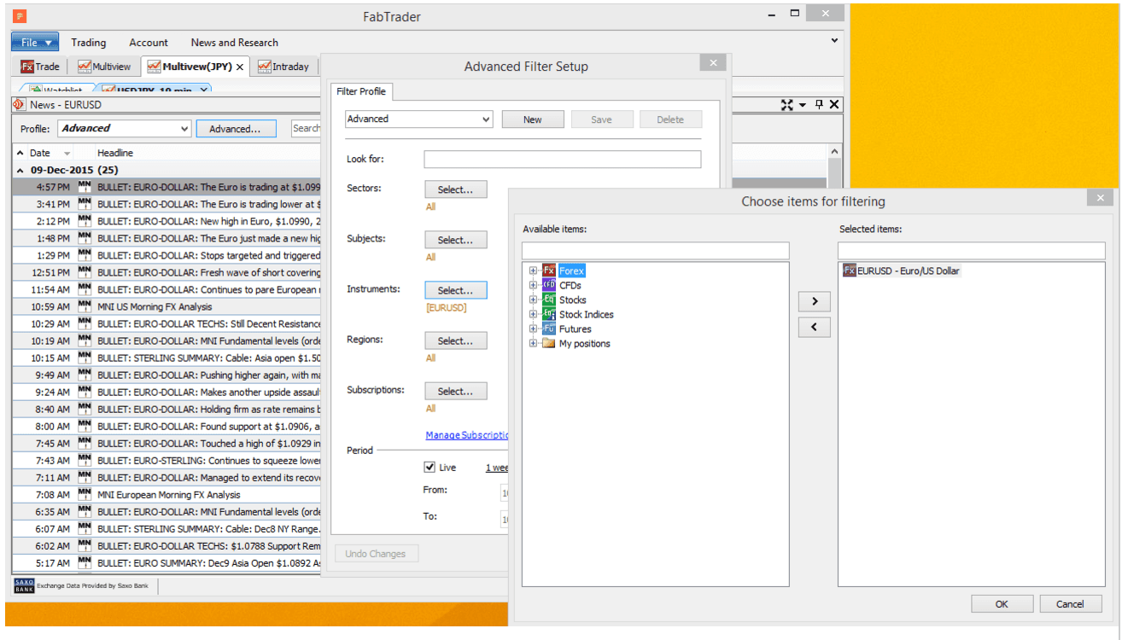Click the Look for text field
The height and width of the screenshot is (640, 1122).
(563, 160)
